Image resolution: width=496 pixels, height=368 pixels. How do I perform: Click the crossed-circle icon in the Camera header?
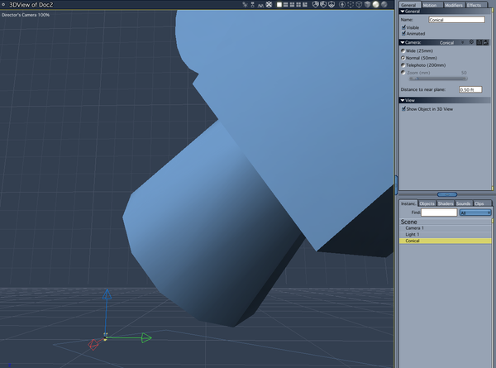pyautogui.click(x=471, y=42)
